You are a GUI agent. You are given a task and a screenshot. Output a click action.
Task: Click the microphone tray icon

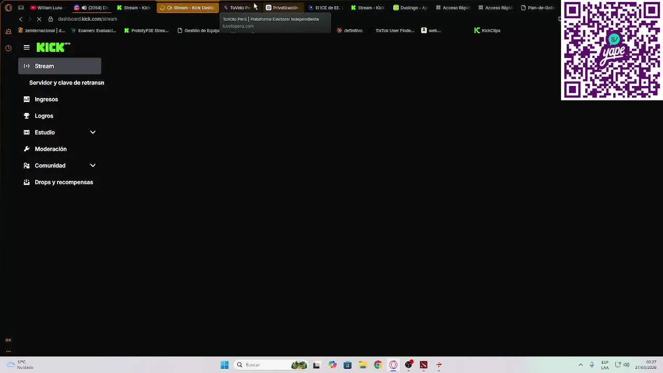click(592, 365)
